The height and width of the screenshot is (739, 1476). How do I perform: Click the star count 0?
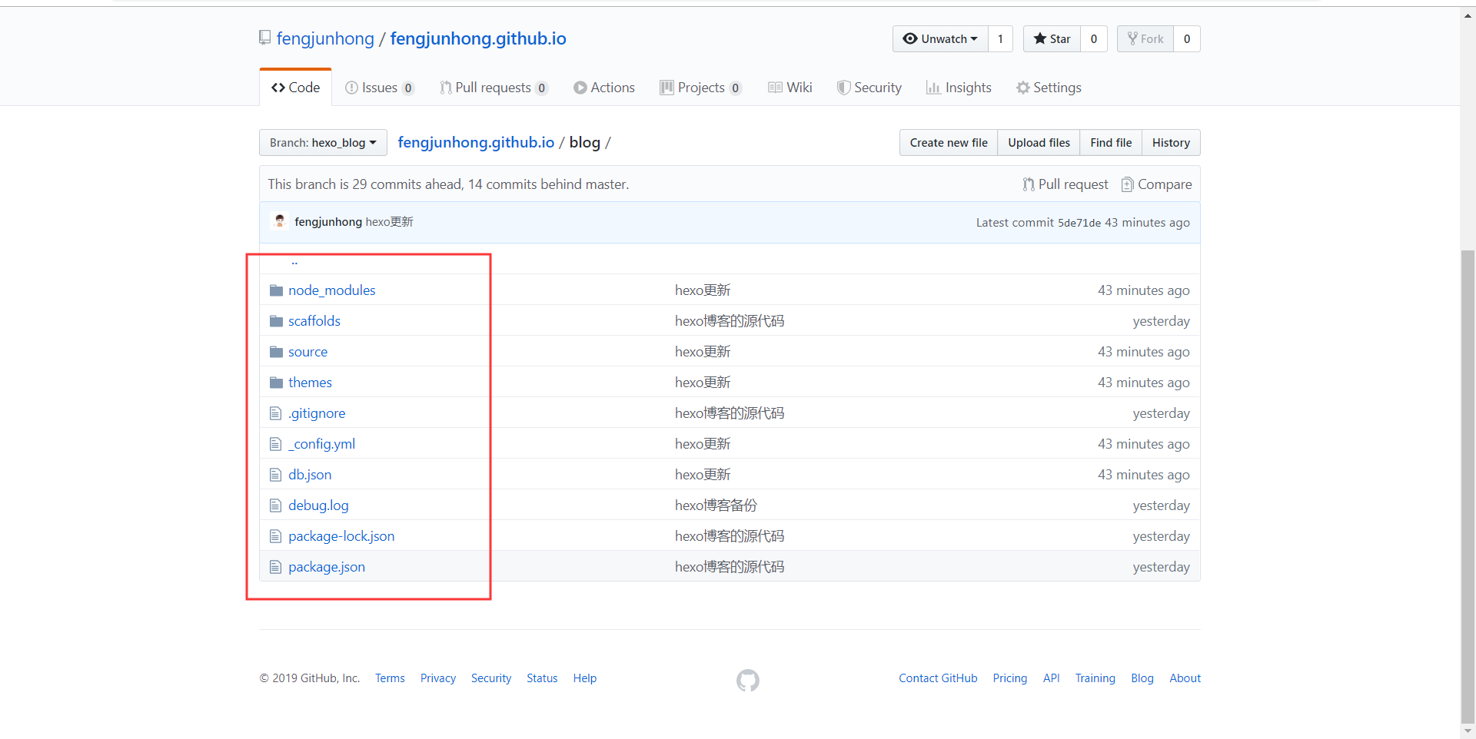coord(1094,39)
